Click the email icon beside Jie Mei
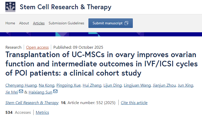Screen dimensions: 202x122 click(x=21, y=92)
